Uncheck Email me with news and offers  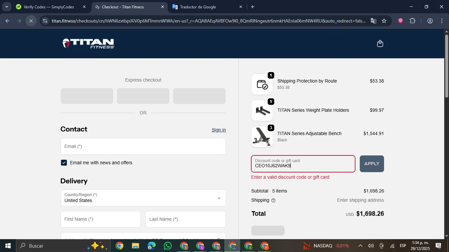point(64,163)
